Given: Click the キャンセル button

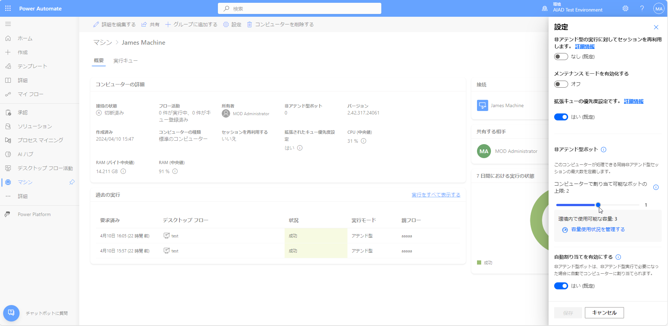Looking at the screenshot, I should pos(604,313).
